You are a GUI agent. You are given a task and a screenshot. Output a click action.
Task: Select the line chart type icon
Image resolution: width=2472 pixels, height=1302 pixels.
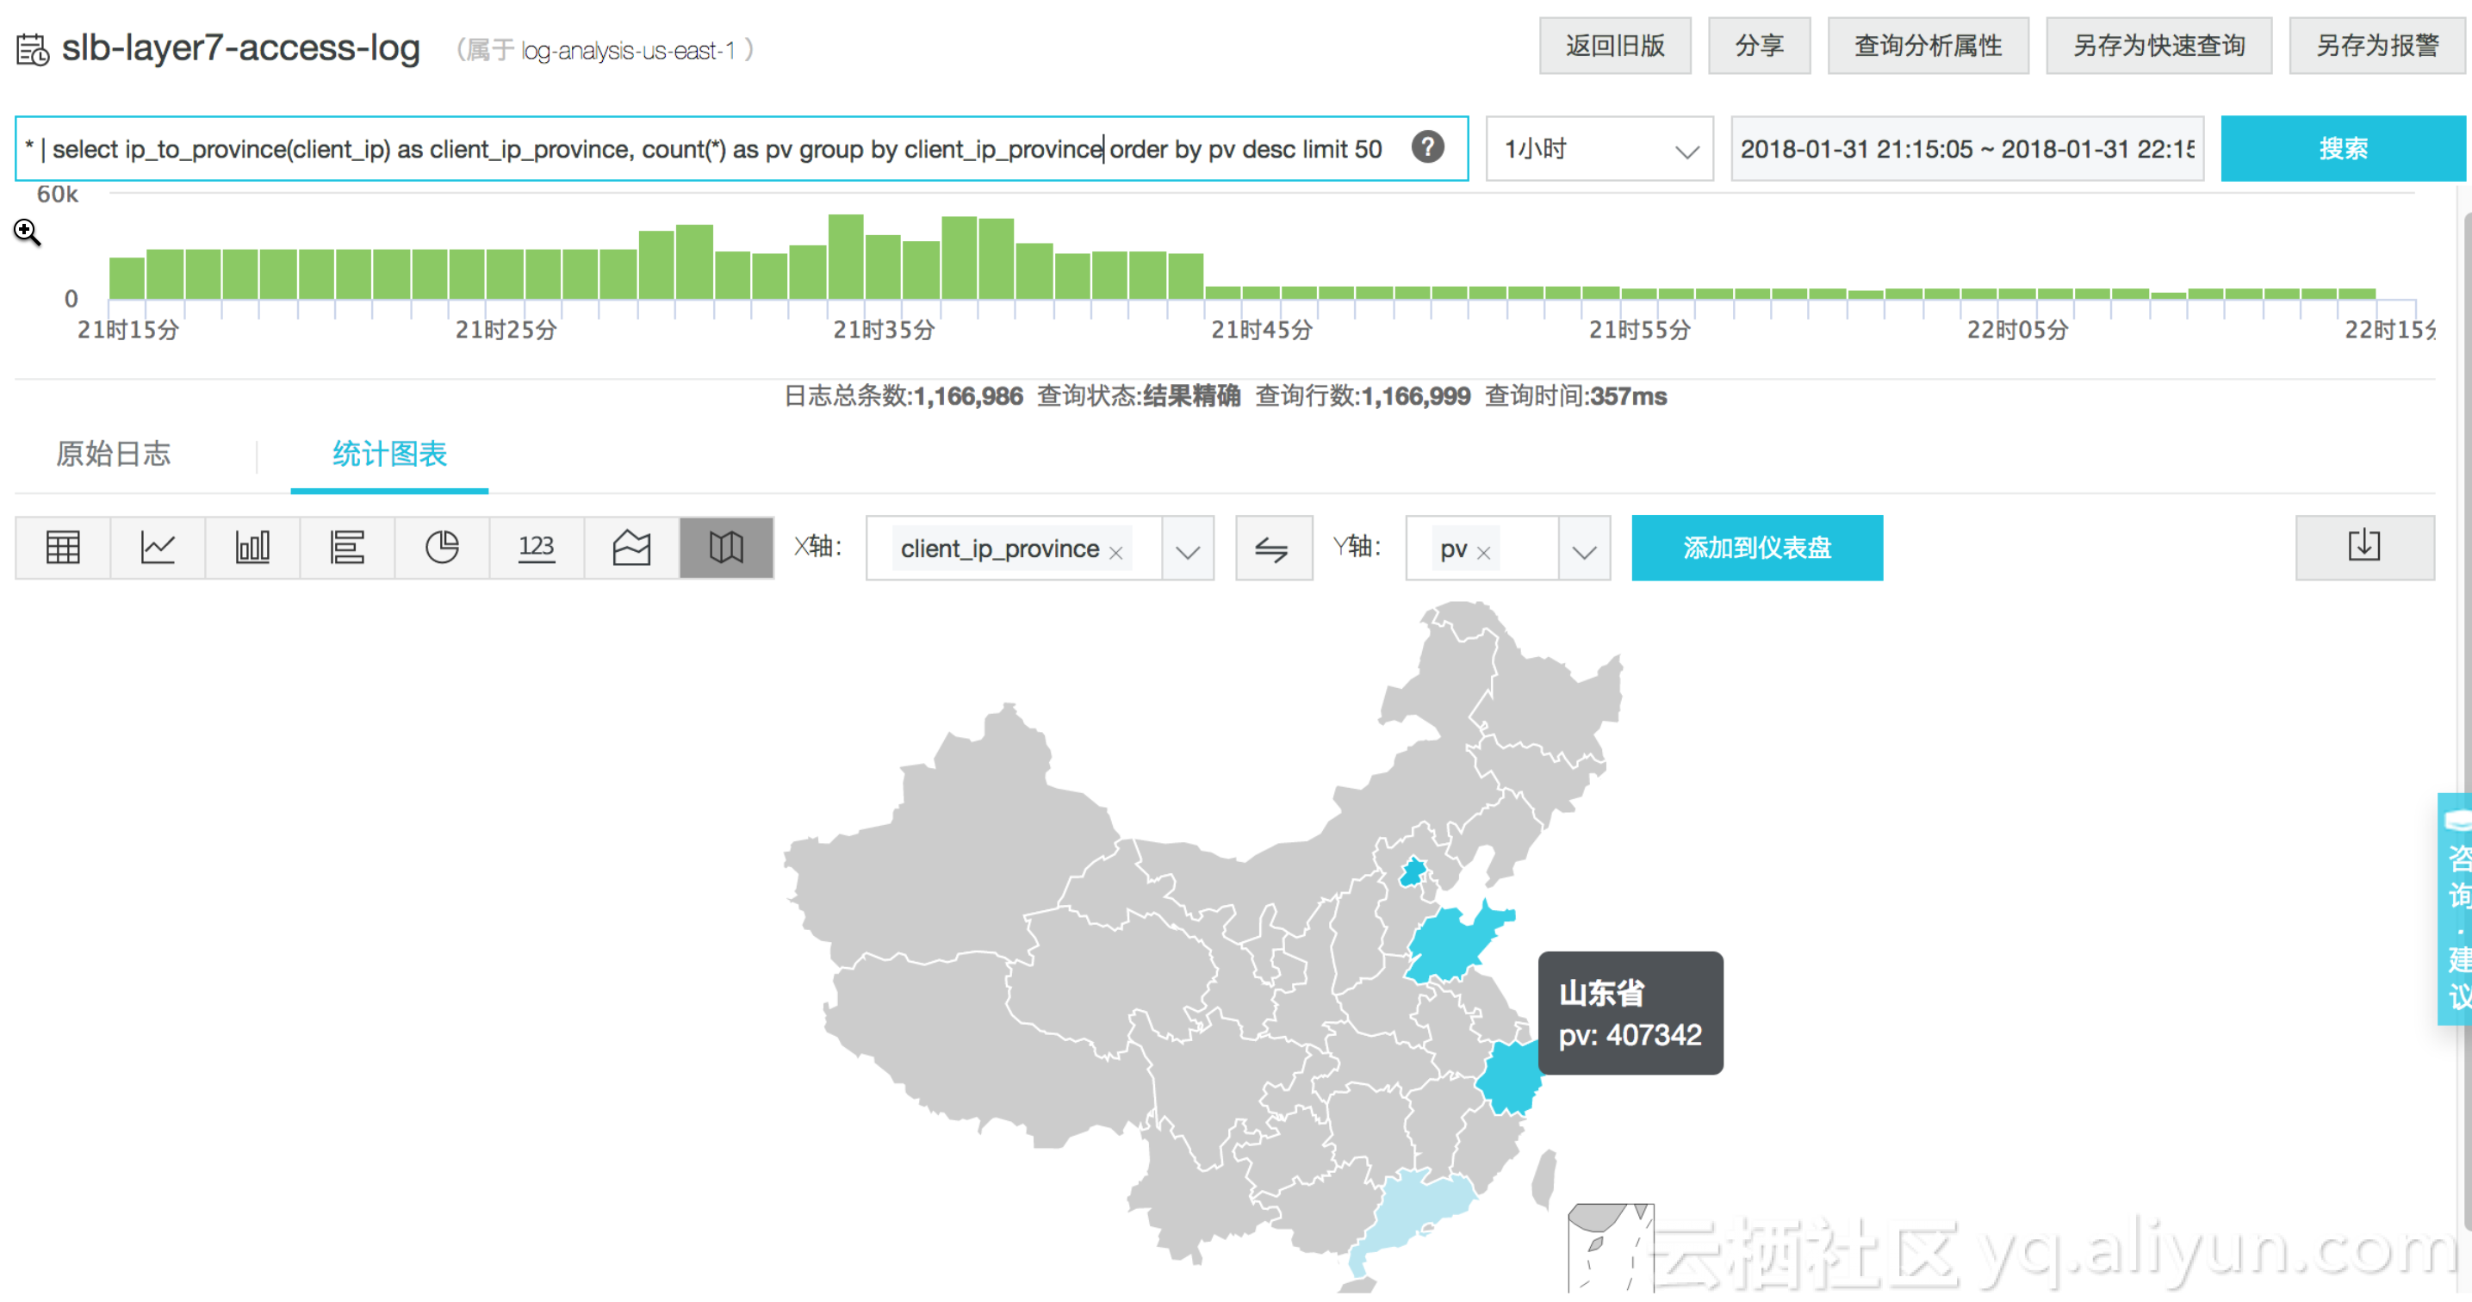tap(158, 548)
